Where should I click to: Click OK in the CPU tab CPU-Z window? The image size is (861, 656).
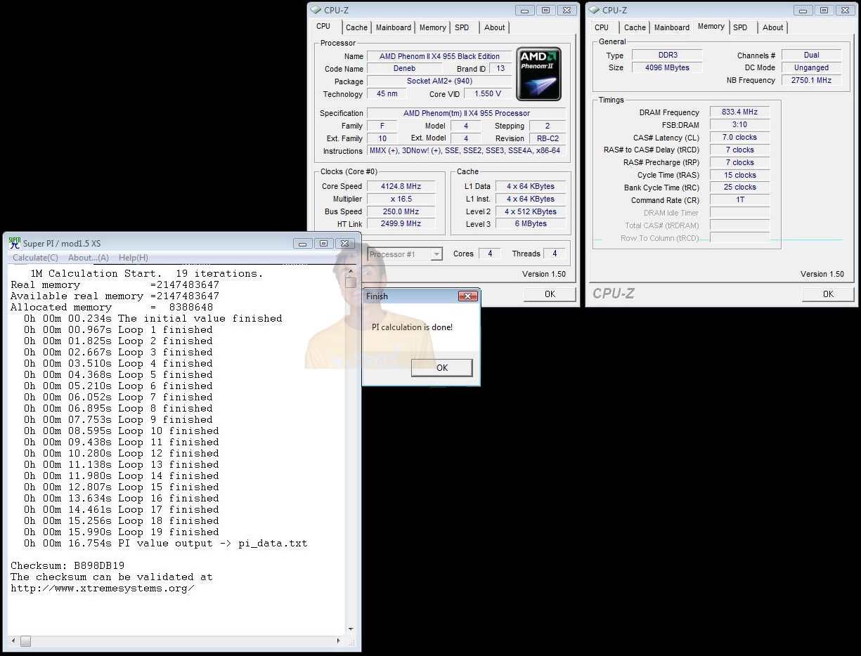tap(550, 294)
